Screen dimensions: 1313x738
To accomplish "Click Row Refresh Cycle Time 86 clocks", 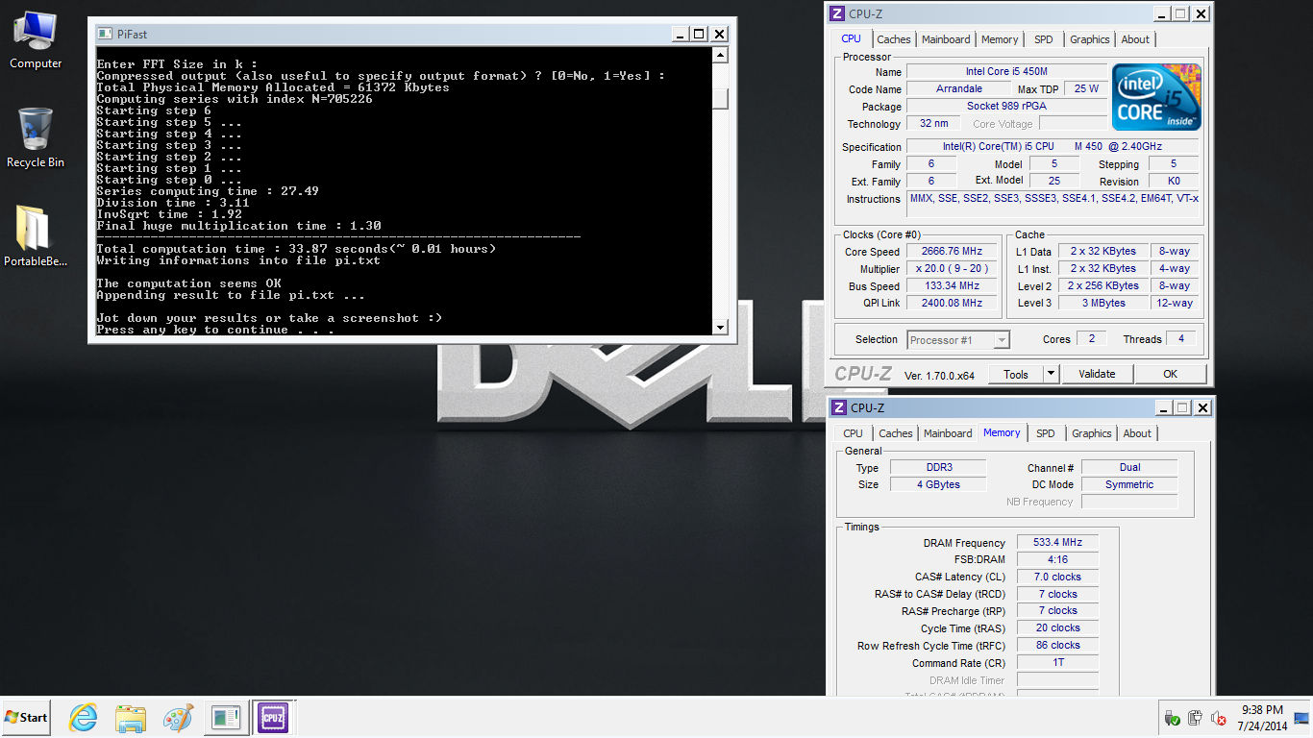I will (1057, 645).
